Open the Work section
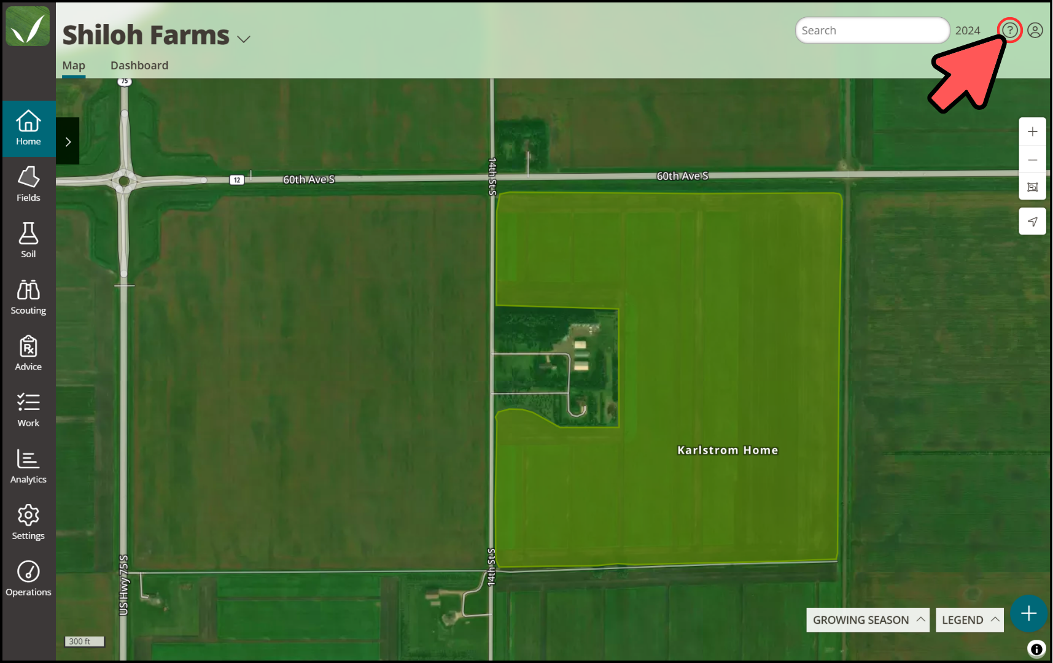This screenshot has width=1053, height=663. (28, 410)
